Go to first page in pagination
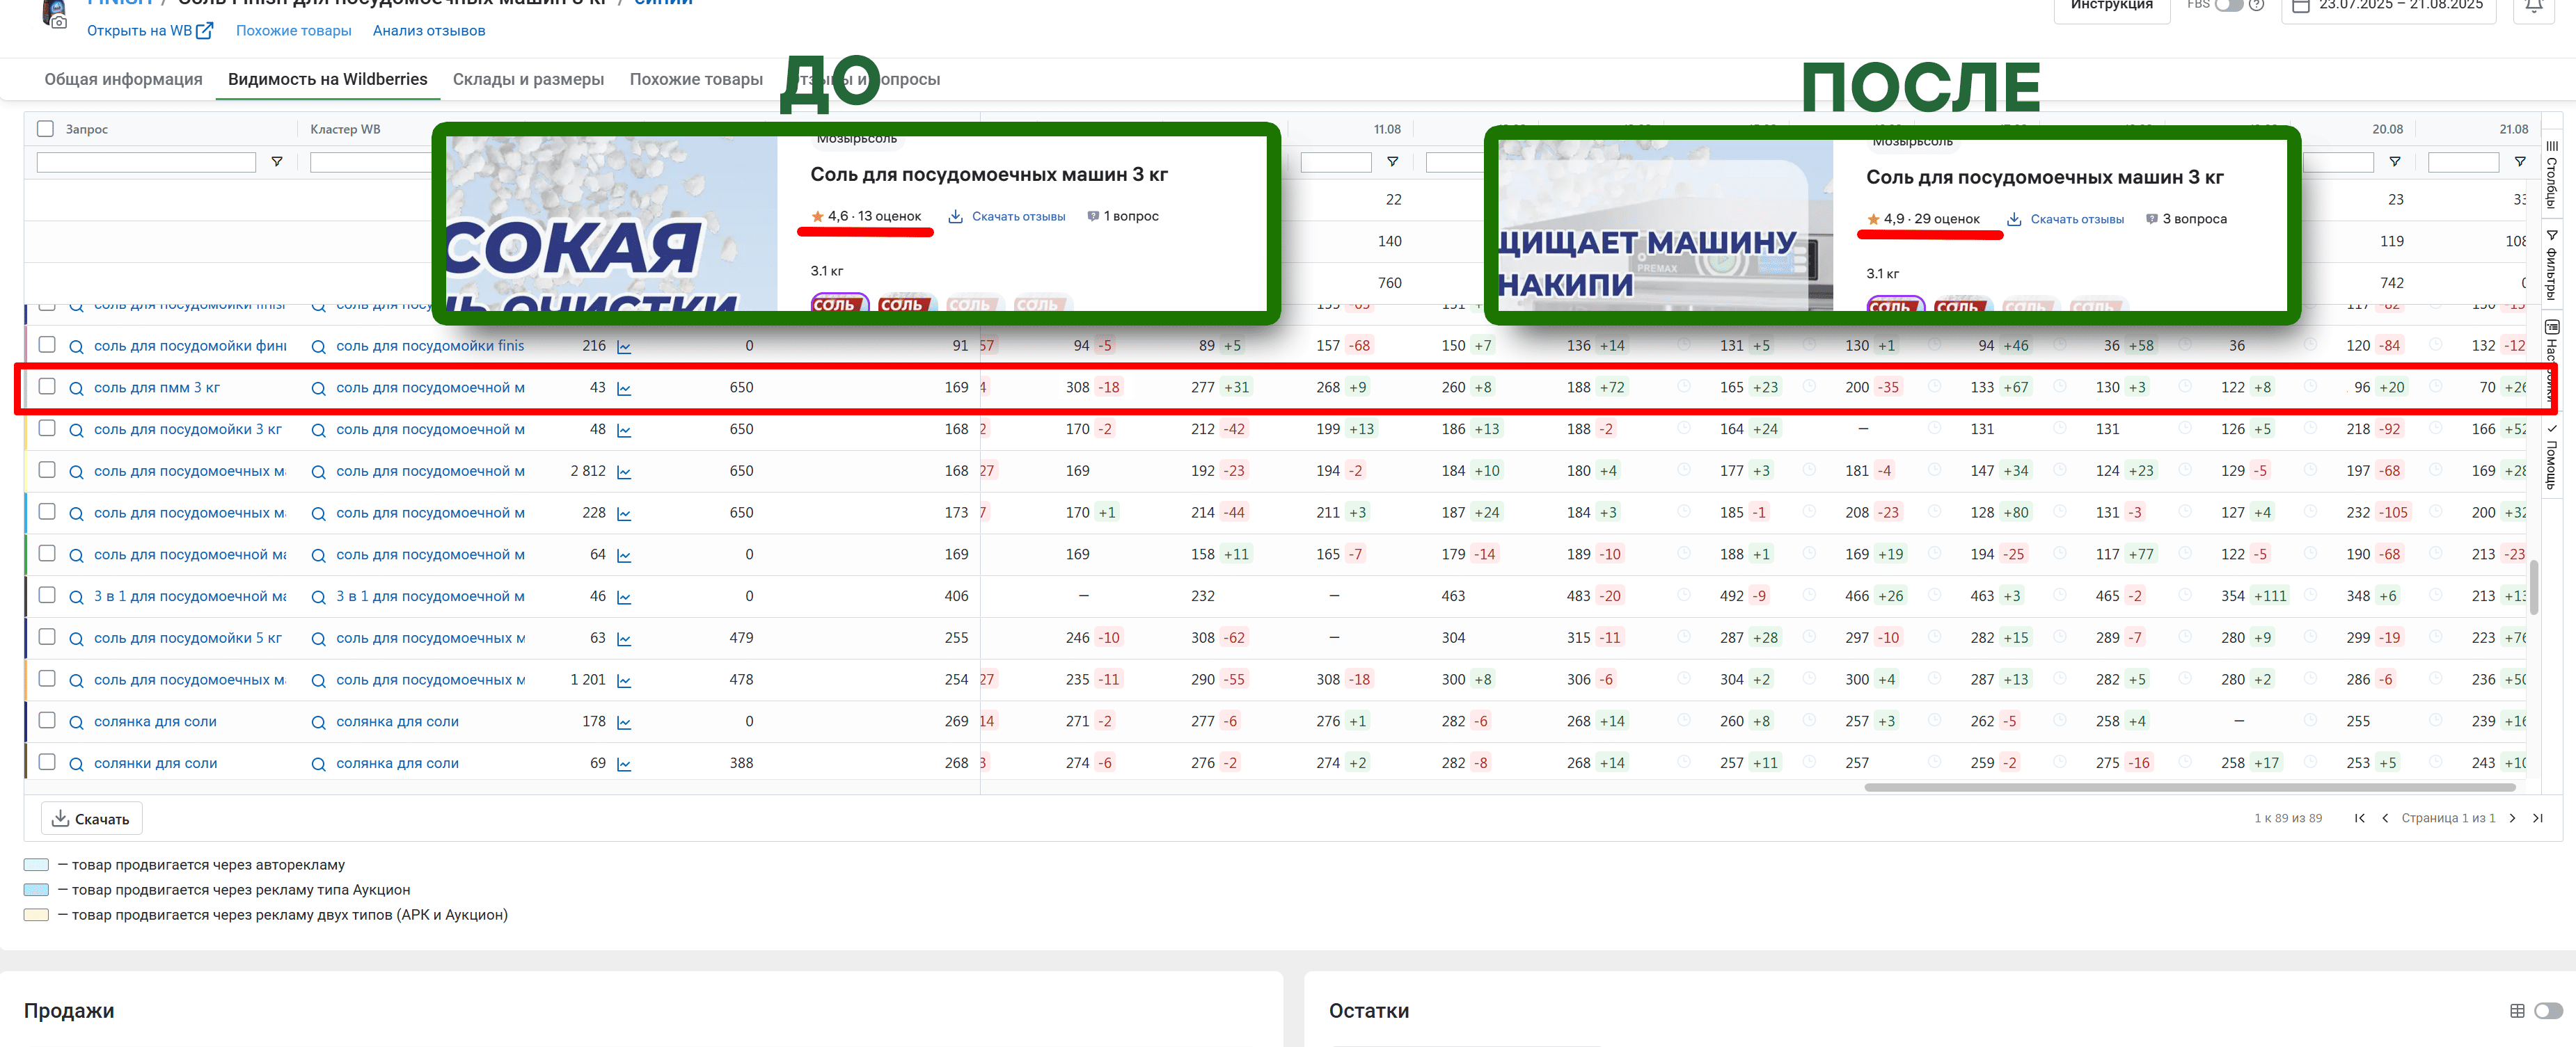Screen dimensions: 2576x1047 tap(2360, 818)
